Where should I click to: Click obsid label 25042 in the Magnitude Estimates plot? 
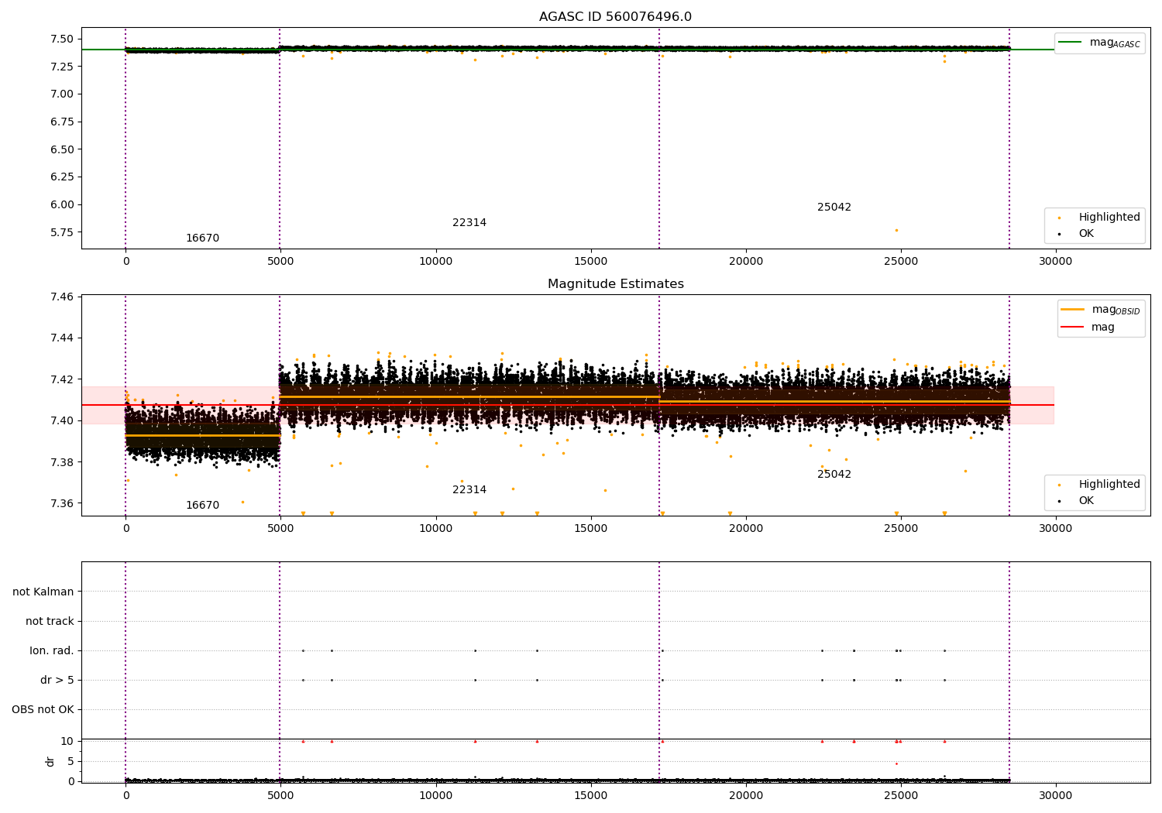point(834,475)
